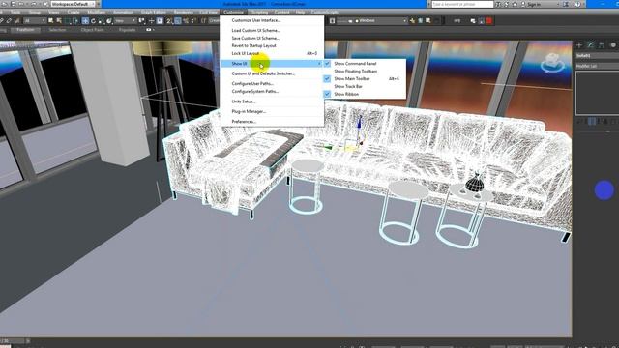
Task: Toggle the Angle Snap icon
Action: tap(178, 21)
